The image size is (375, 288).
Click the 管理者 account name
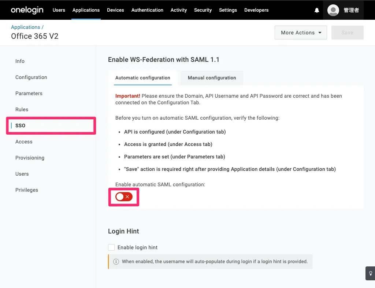pyautogui.click(x=351, y=10)
